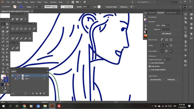The image size is (194, 109).
Task: Click Document Setup in Quick Actions
Action: click(156, 80)
